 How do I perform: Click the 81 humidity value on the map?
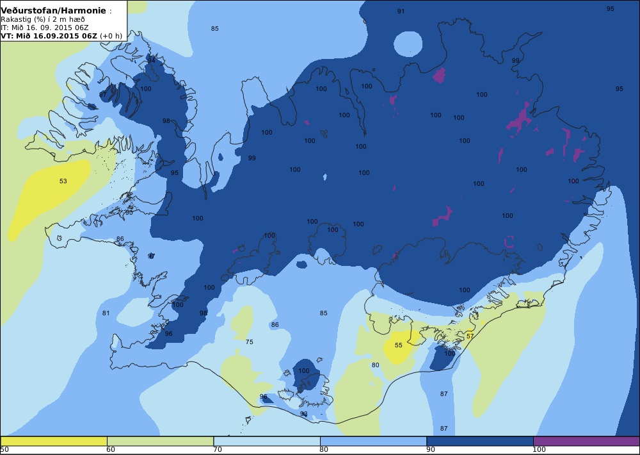(x=106, y=313)
